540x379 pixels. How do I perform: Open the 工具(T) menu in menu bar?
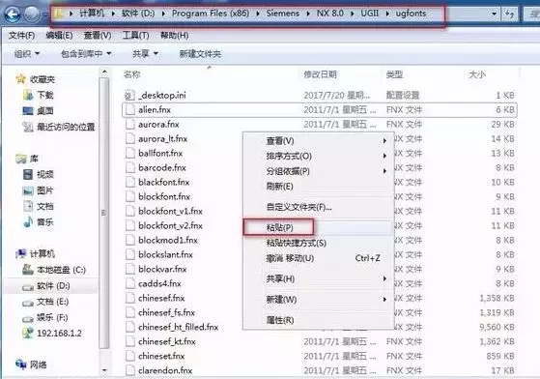[x=135, y=35]
